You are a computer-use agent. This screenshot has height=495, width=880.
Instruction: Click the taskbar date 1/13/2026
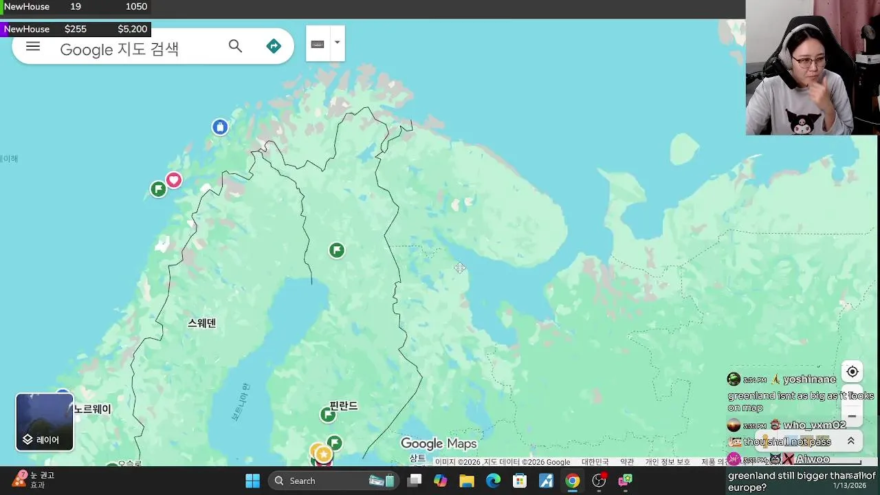pyautogui.click(x=850, y=485)
